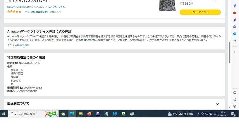Open Excel from the taskbar
The height and width of the screenshot is (135, 239).
tap(123, 114)
